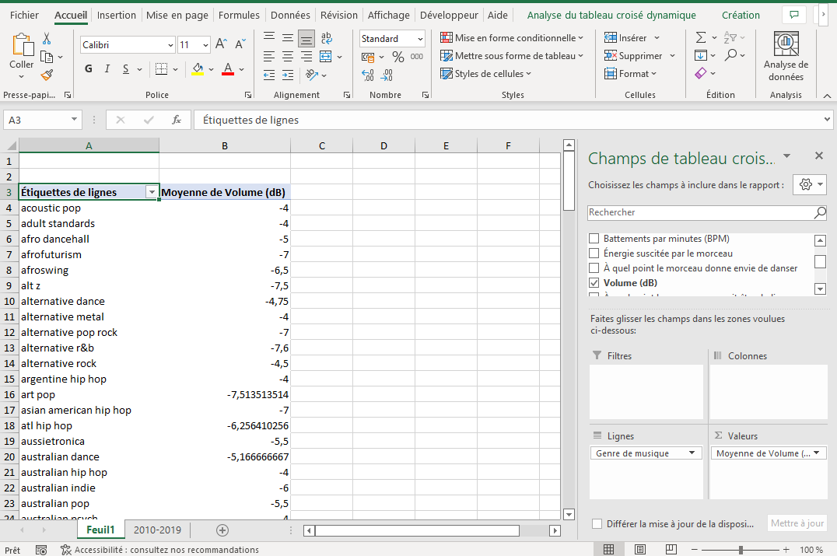Click the format painter brush icon
The image size is (837, 556).
[x=47, y=75]
